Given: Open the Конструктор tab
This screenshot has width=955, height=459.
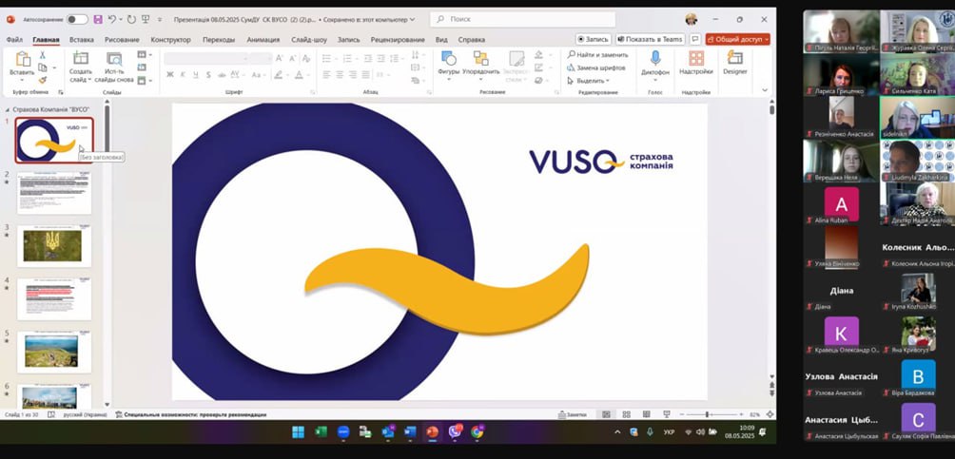Looking at the screenshot, I should pos(170,40).
